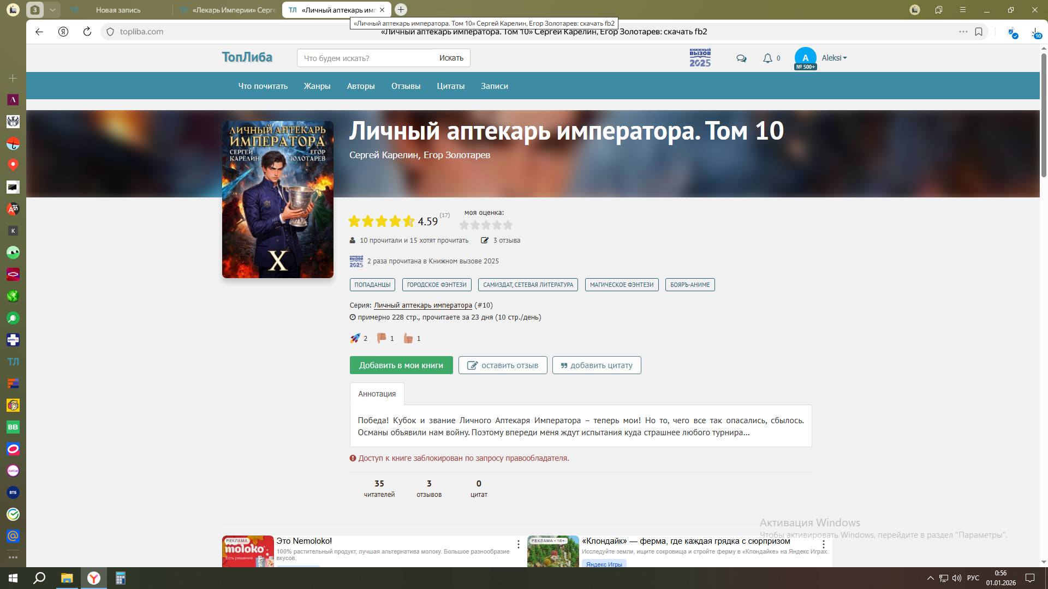Click the thumbs-down reaction icon
This screenshot has width=1048, height=589.
point(382,338)
